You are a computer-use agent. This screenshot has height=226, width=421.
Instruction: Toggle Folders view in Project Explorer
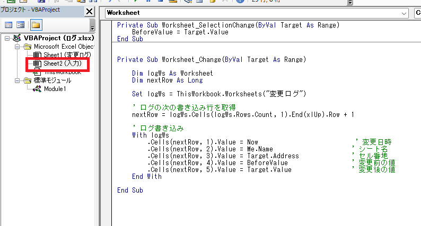tap(36, 25)
